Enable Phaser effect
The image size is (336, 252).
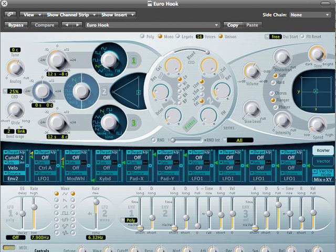(275, 107)
